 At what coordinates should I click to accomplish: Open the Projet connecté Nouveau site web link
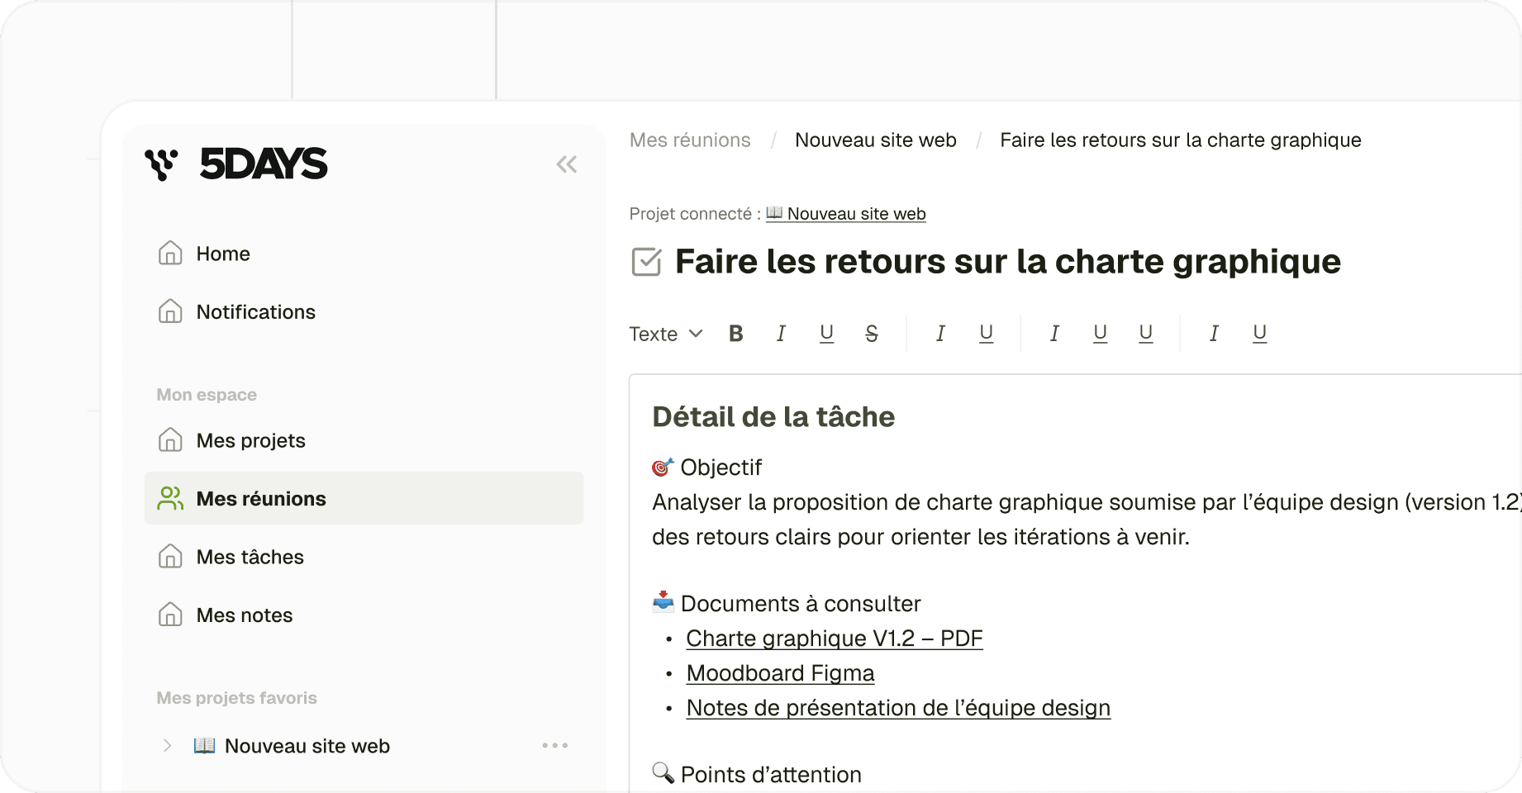(846, 214)
